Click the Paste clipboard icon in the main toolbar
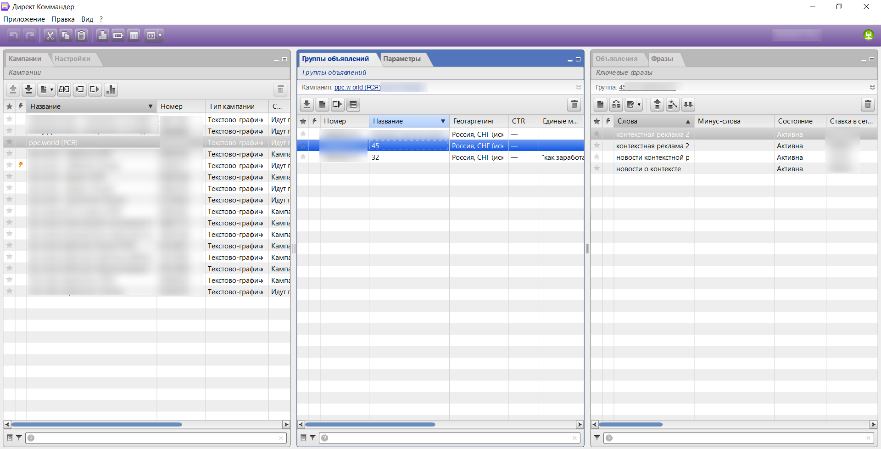The width and height of the screenshot is (881, 449). point(81,35)
